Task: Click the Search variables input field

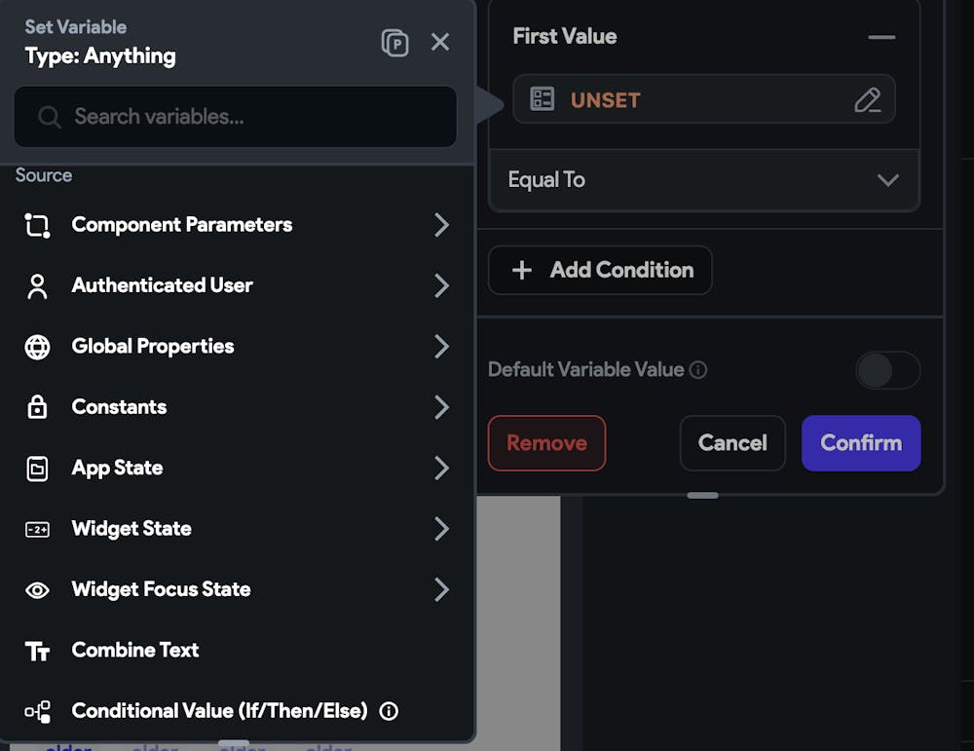Action: click(234, 117)
